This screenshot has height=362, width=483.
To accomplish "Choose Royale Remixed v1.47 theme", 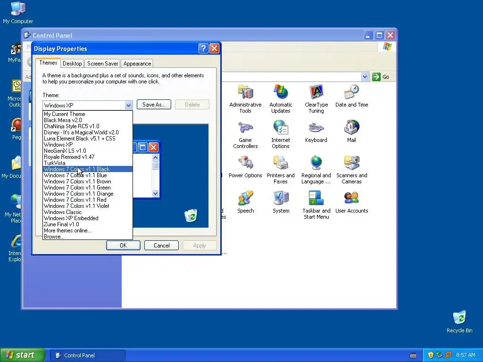I will point(87,157).
